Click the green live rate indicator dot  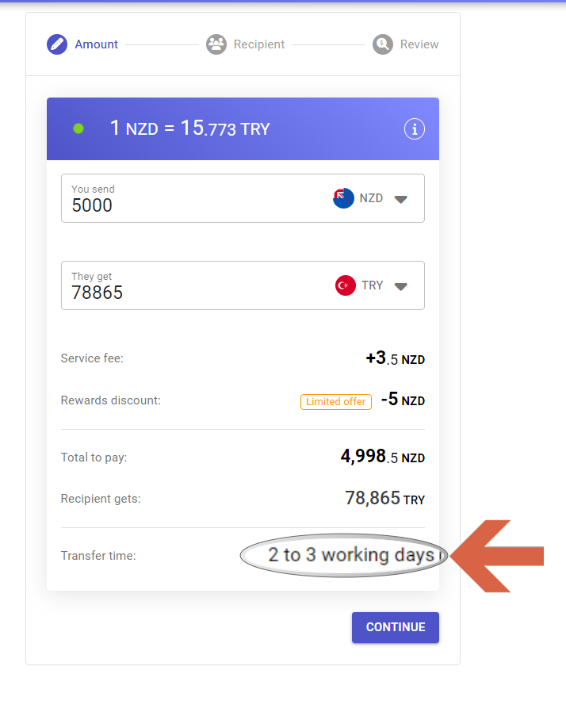click(x=78, y=128)
